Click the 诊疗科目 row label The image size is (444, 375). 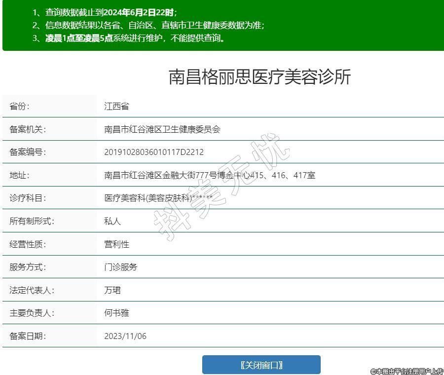(x=28, y=198)
